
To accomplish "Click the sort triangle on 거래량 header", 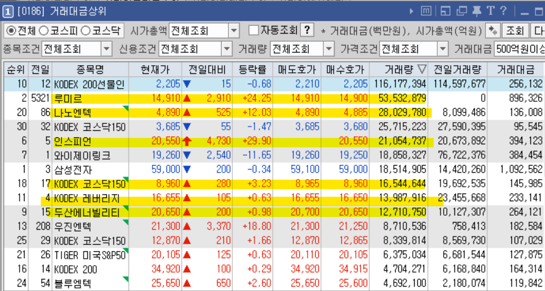I will point(422,70).
